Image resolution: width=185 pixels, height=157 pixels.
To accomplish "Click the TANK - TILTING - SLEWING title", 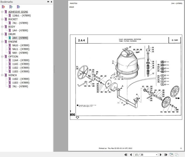I will pyautogui.click(x=128, y=41).
